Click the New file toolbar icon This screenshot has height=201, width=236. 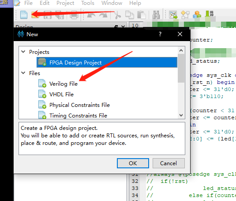point(24,15)
